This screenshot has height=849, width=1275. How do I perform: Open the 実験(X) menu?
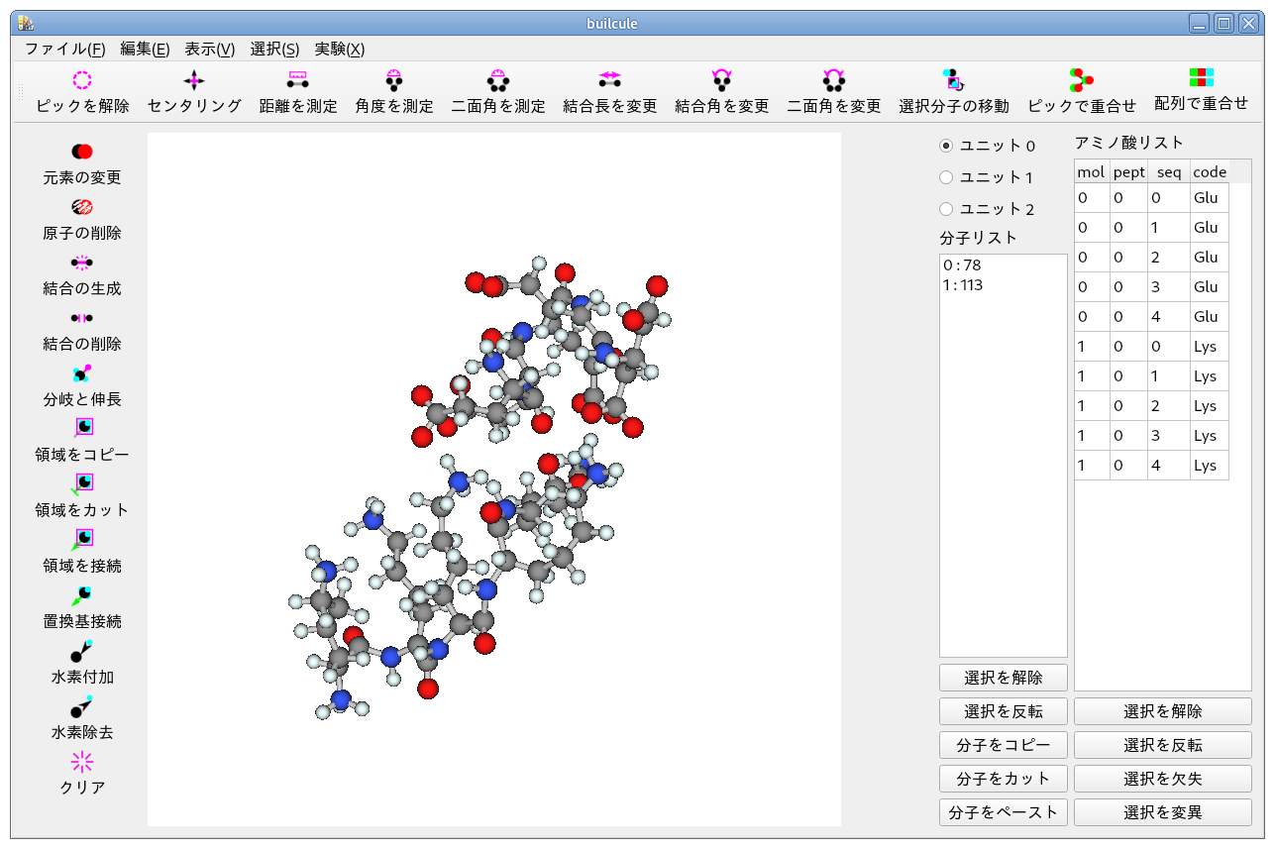point(339,49)
